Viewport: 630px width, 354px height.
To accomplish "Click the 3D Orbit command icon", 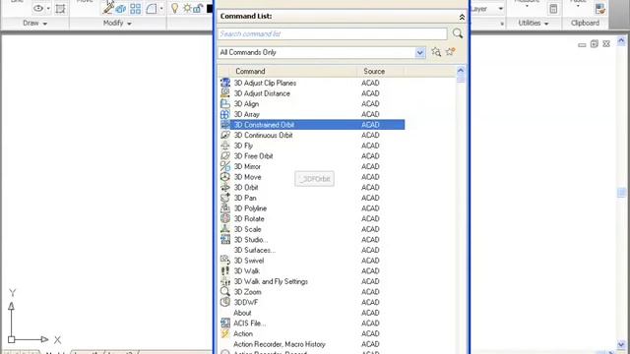I will coord(225,187).
